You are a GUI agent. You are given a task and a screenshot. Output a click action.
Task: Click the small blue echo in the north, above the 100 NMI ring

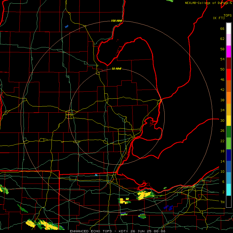click(67, 26)
